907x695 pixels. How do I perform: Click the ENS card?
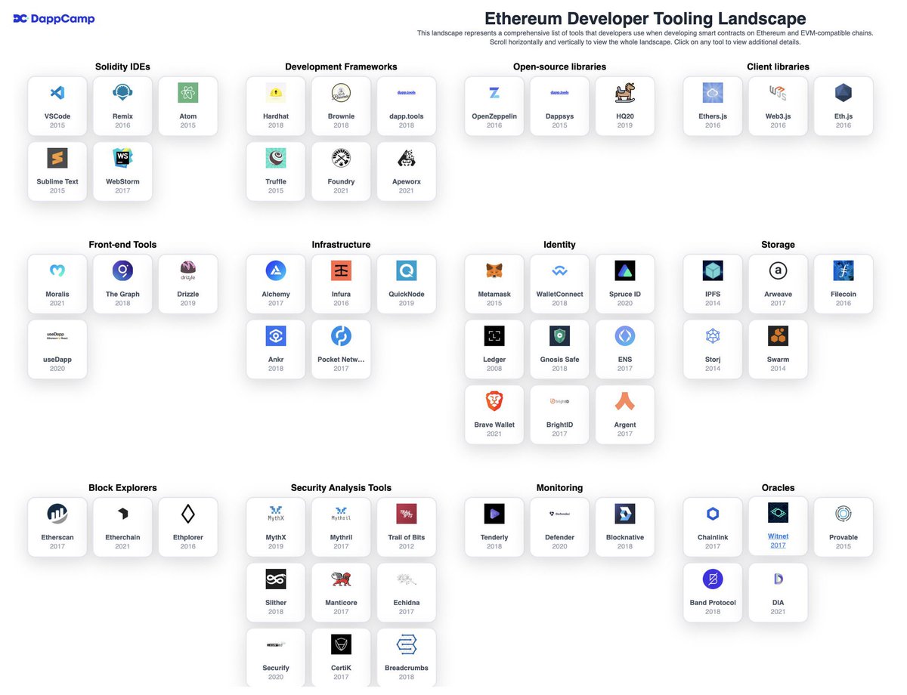click(x=625, y=349)
